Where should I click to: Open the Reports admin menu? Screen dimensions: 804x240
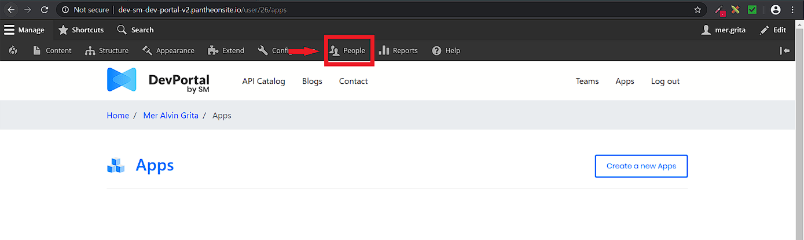click(x=398, y=51)
